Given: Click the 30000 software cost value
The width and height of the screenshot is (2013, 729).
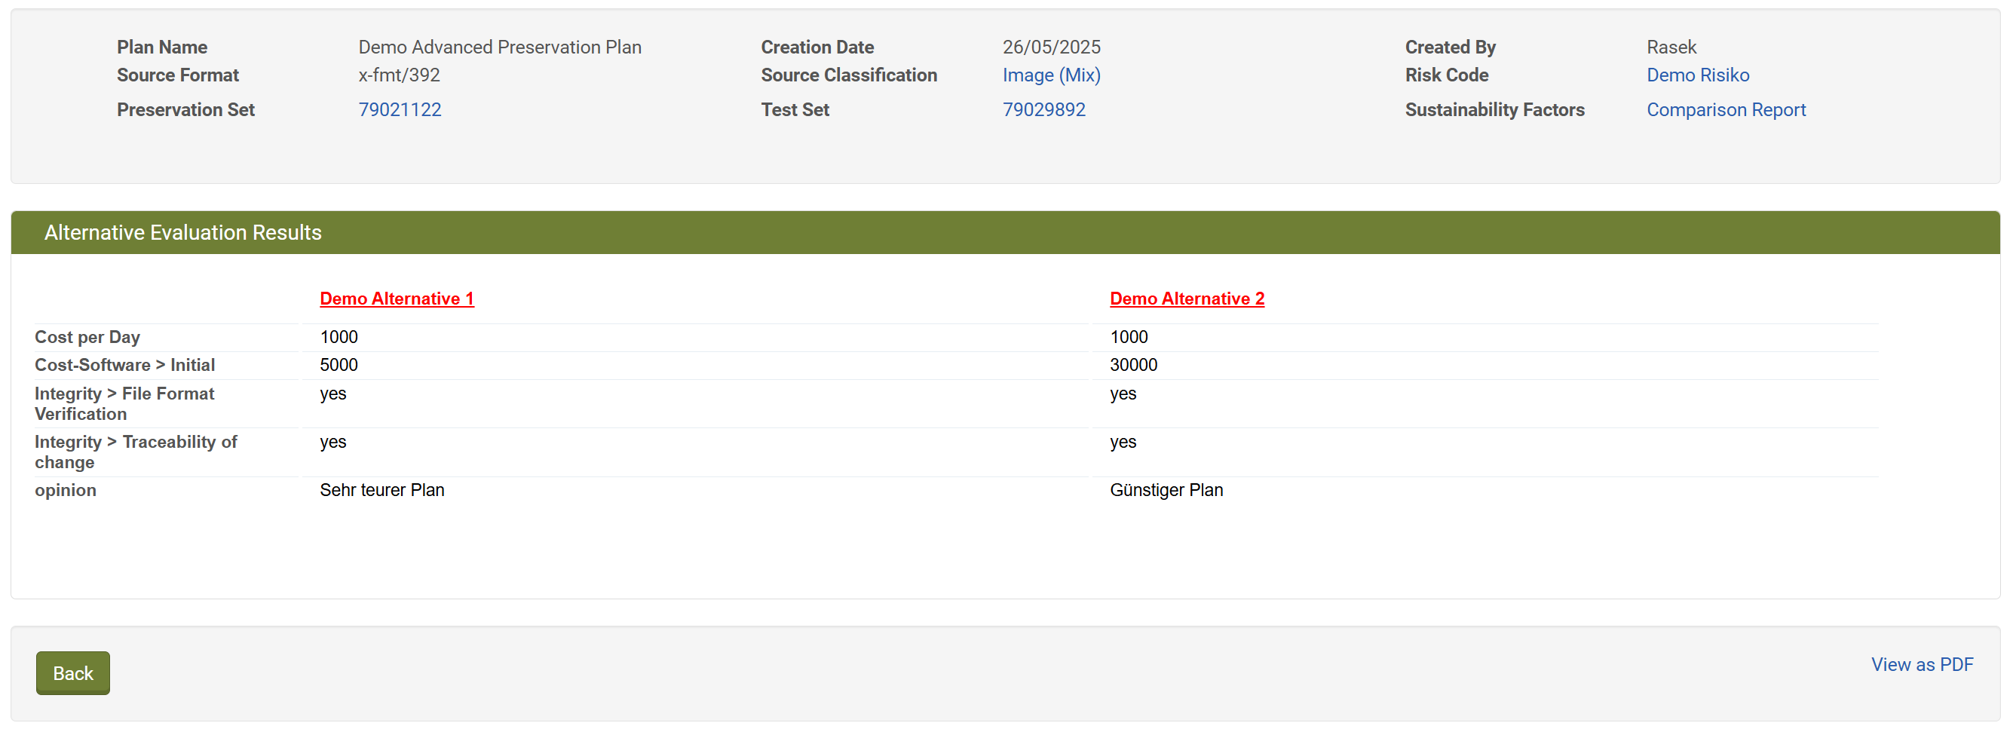Looking at the screenshot, I should coord(1133,365).
